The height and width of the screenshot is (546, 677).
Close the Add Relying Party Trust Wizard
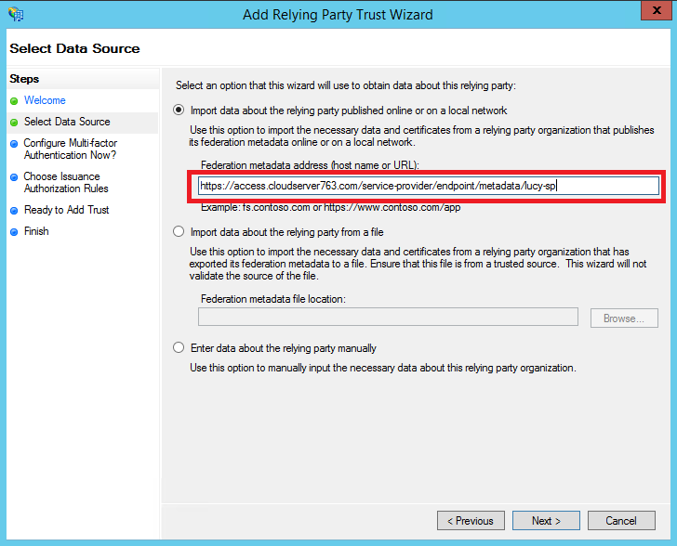tap(656, 10)
